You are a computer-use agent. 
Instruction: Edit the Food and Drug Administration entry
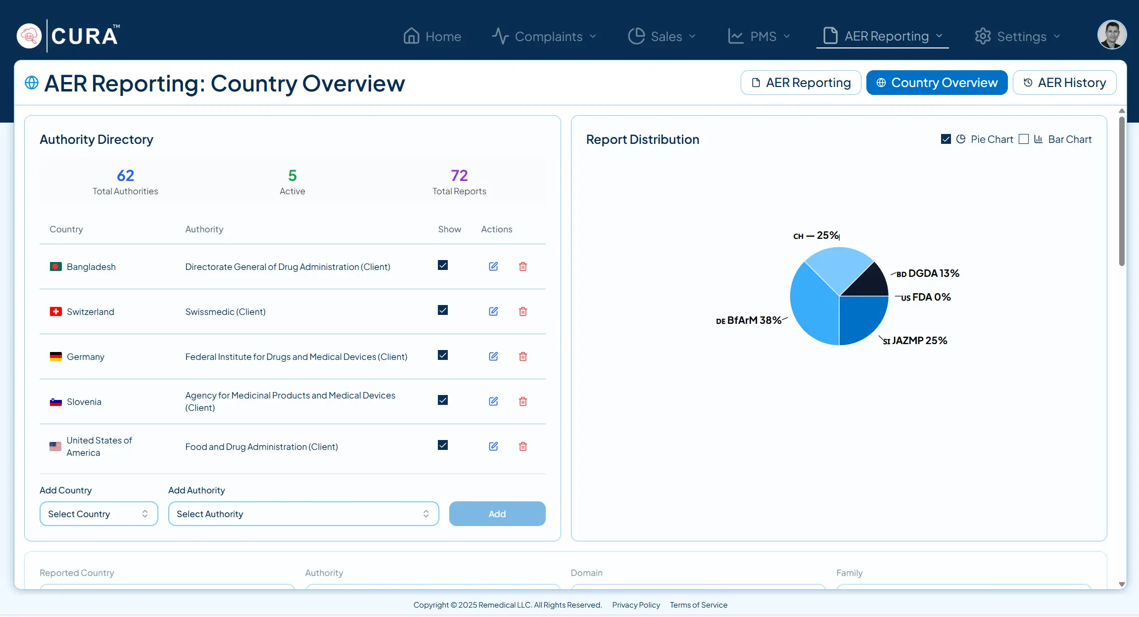[x=493, y=446]
